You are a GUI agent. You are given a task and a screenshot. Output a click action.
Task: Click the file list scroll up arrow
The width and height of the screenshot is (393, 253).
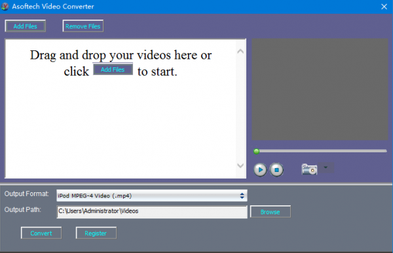coord(240,52)
